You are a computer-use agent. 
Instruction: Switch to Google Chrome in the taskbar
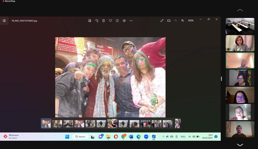pos(123,136)
